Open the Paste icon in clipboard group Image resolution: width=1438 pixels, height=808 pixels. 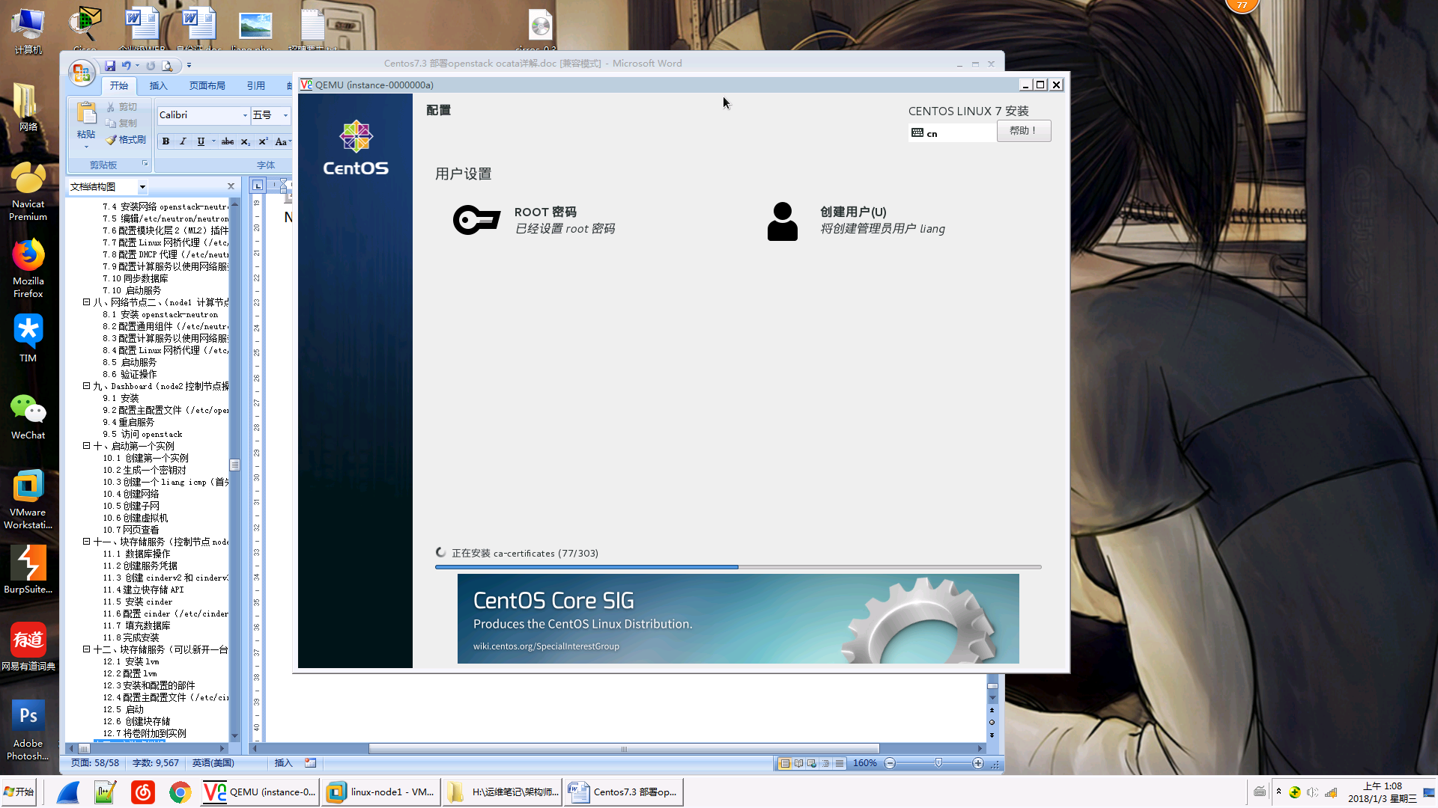[86, 114]
